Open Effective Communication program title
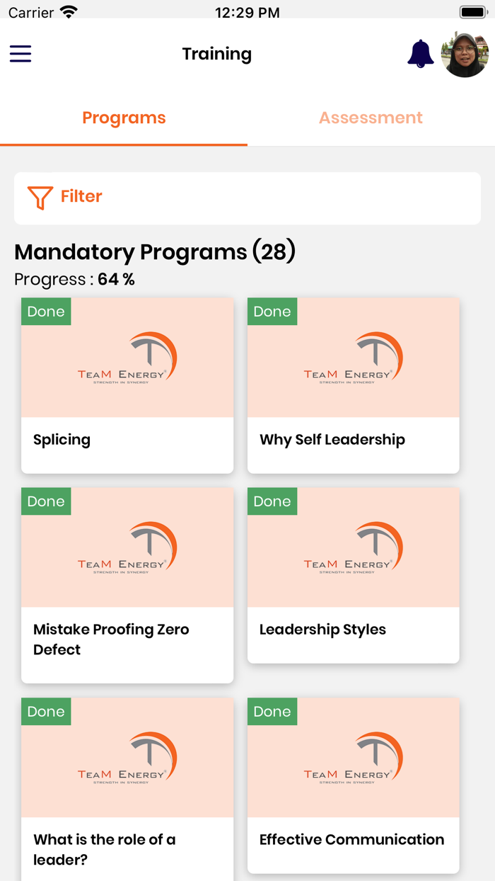Image resolution: width=495 pixels, height=881 pixels. 351,840
